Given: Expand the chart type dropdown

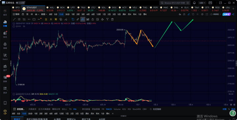Looking at the screenshot, I should click(37, 14).
